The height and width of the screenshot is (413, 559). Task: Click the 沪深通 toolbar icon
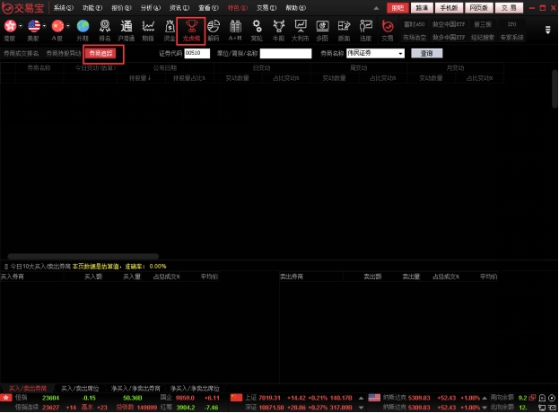click(x=127, y=30)
